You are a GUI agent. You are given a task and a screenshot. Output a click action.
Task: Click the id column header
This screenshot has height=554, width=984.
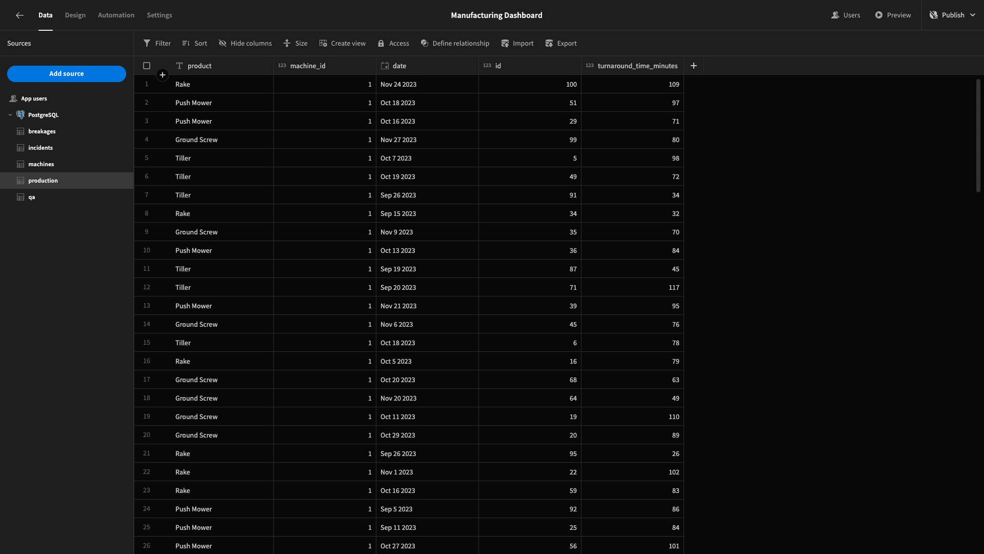[x=530, y=66]
